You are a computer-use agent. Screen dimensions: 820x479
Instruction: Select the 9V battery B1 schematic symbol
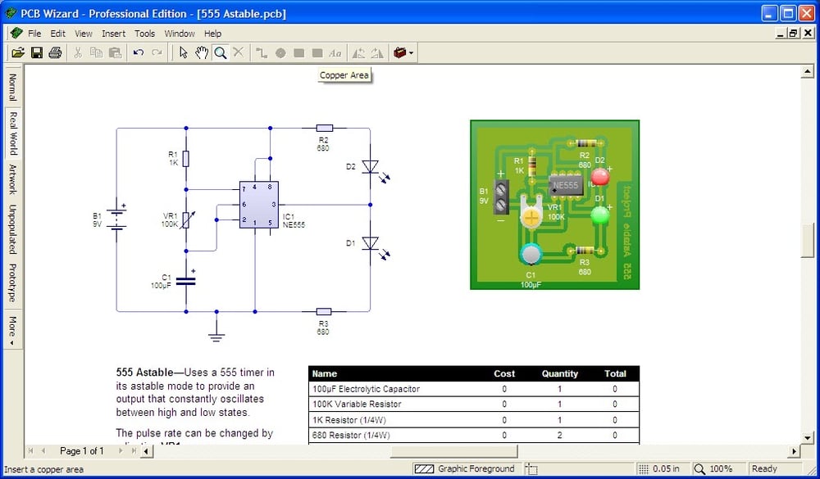coord(116,219)
